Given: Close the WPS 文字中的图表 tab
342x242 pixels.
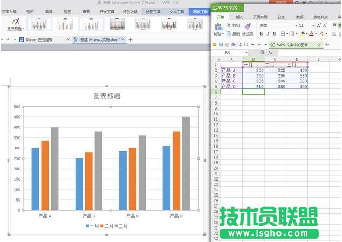Looking at the screenshot, I should click(319, 45).
